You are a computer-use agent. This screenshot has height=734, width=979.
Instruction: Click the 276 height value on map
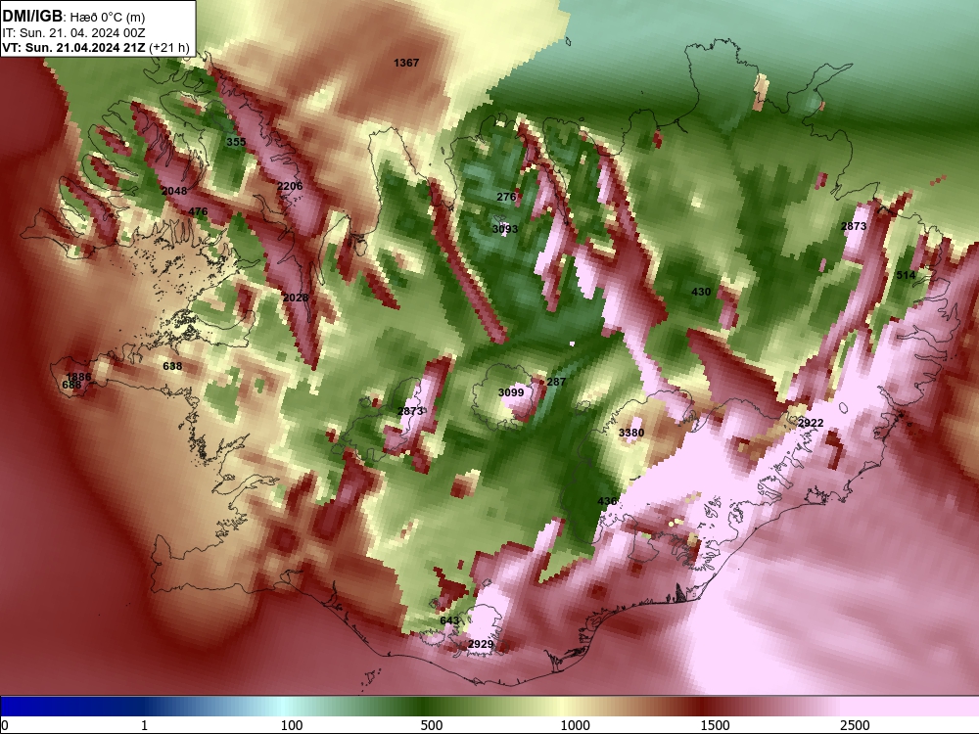506,197
